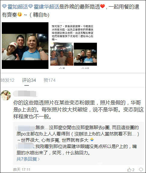
Task: Click the angel emoji in the reply
Action: (92, 140)
